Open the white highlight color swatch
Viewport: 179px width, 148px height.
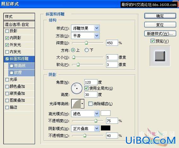pos(105,113)
